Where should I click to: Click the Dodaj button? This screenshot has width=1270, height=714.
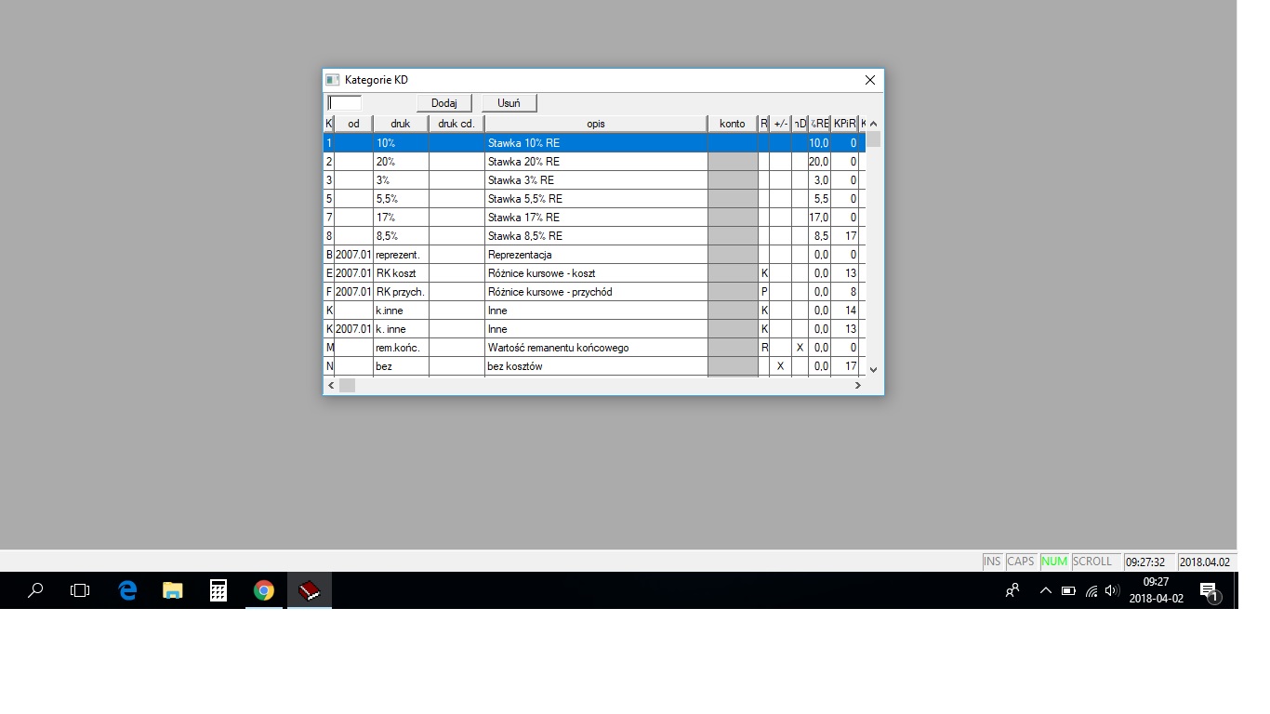443,103
